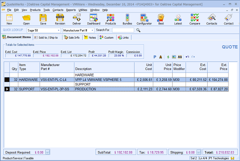Open the Help menu
This screenshot has height=161, width=240.
pos(105,10)
